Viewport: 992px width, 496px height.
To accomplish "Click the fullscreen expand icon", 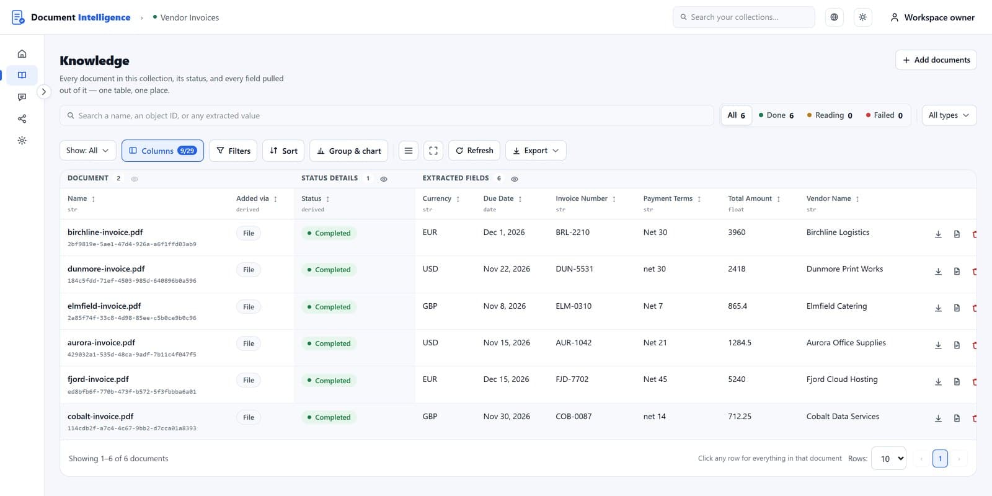I will tap(433, 151).
